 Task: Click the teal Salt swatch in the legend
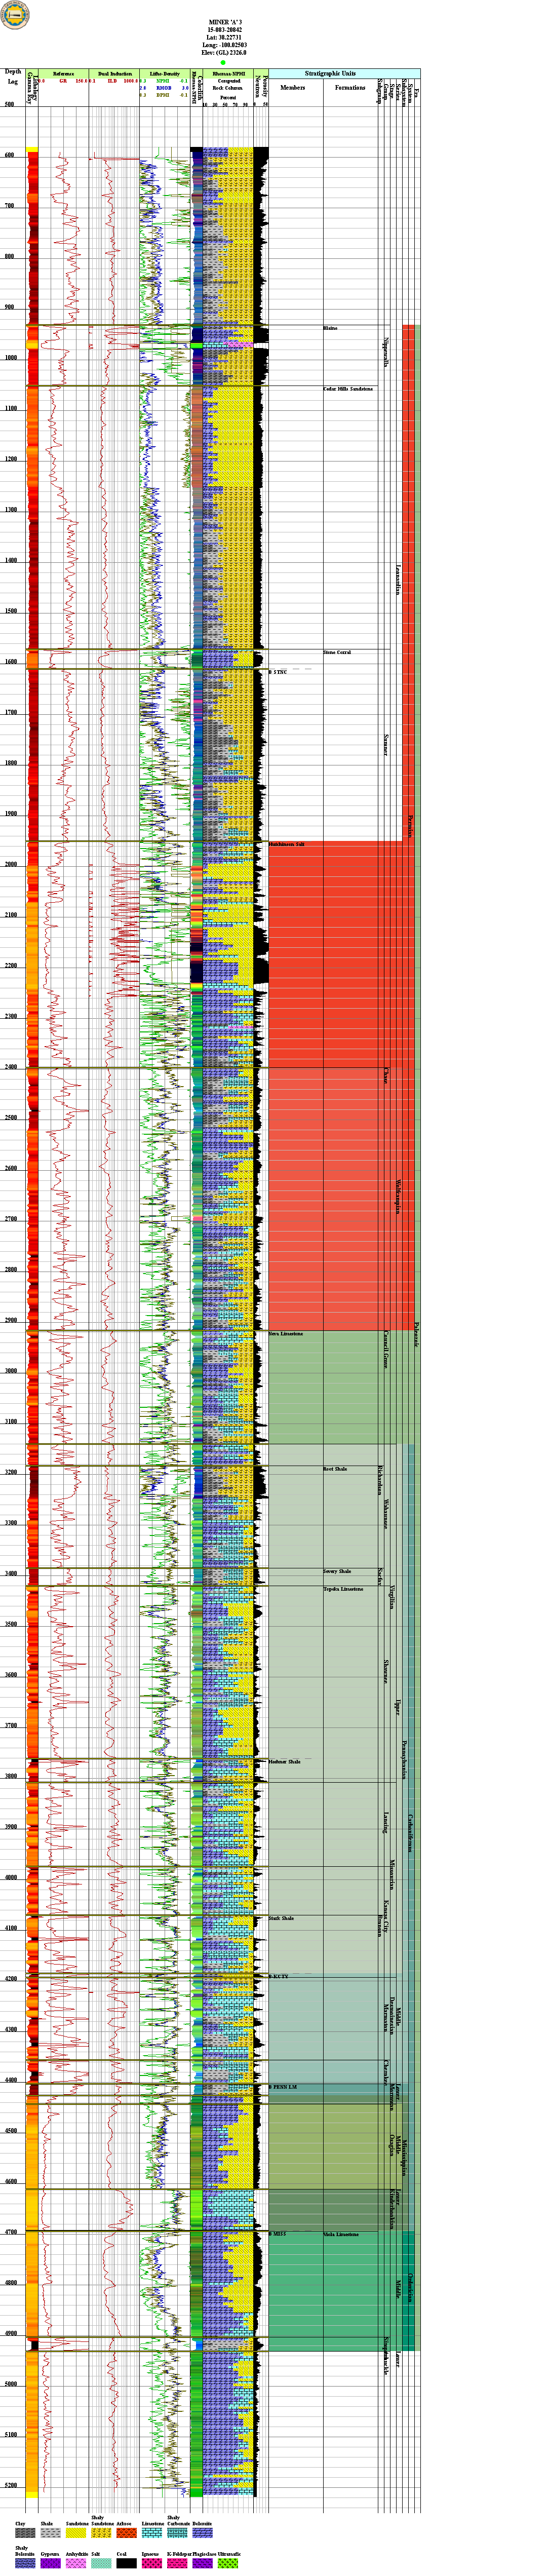pyautogui.click(x=101, y=2563)
